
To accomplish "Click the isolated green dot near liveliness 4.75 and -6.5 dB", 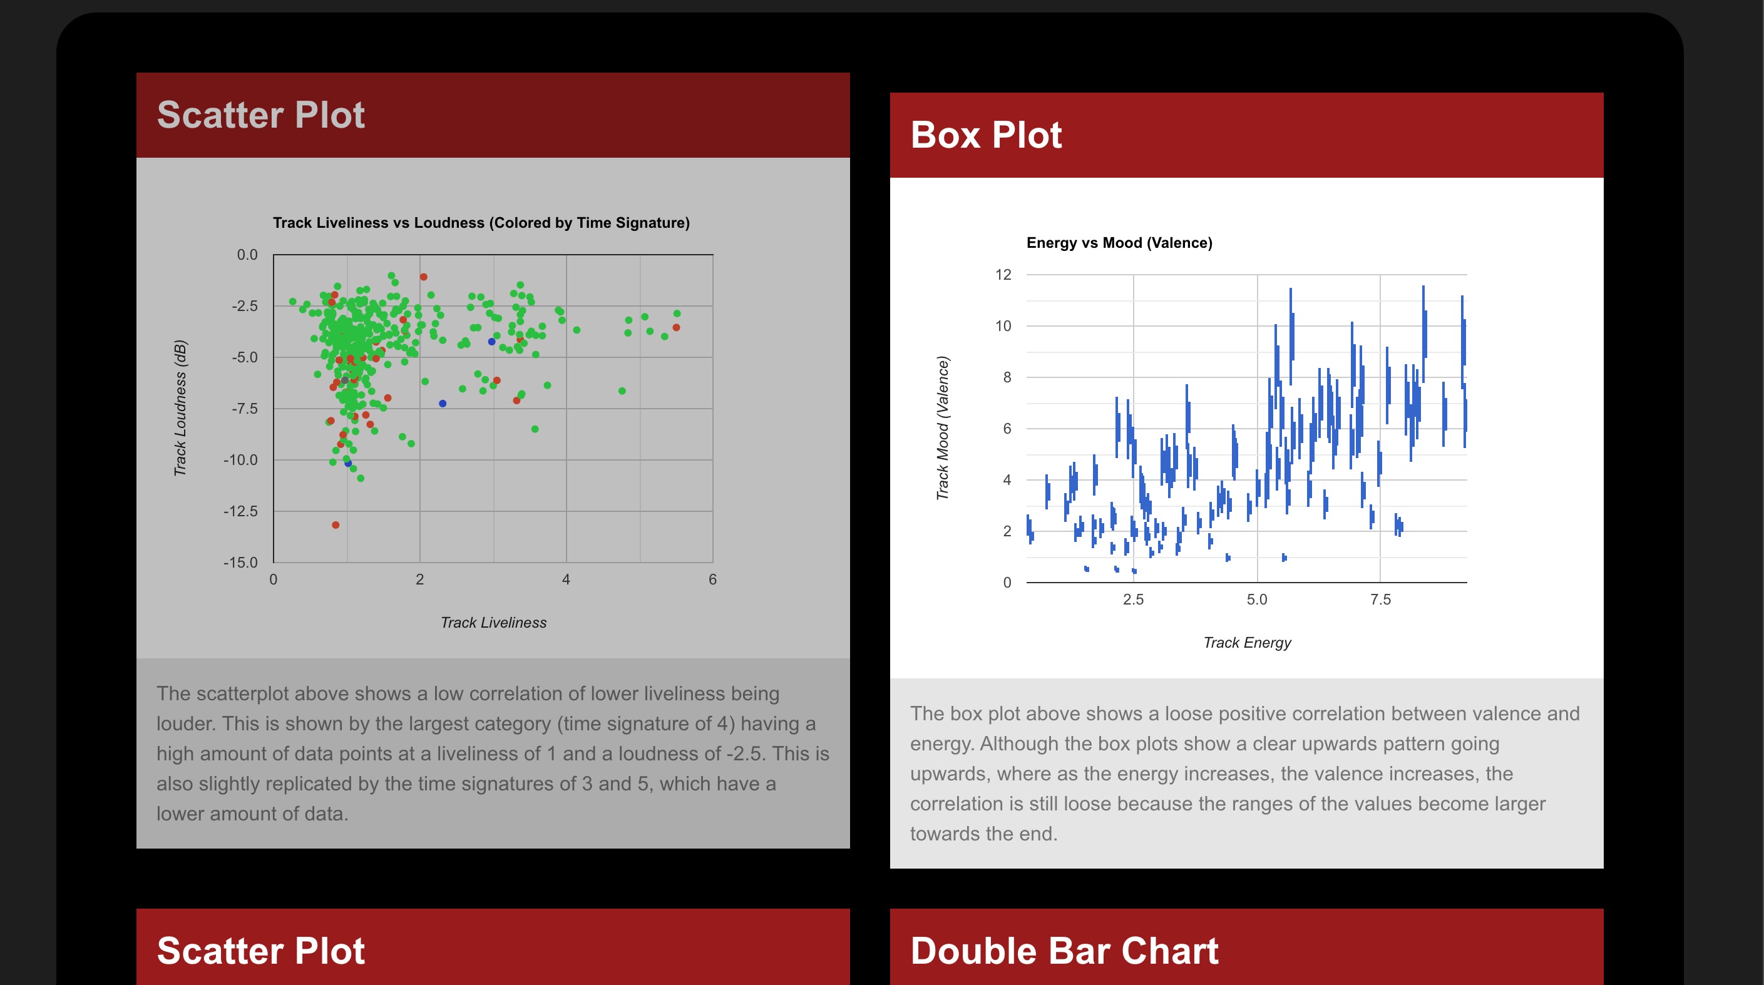I will pyautogui.click(x=622, y=391).
